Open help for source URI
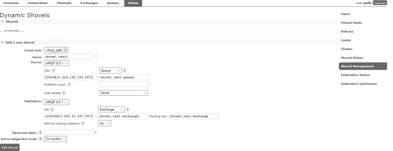393x151 pixels. point(54,71)
